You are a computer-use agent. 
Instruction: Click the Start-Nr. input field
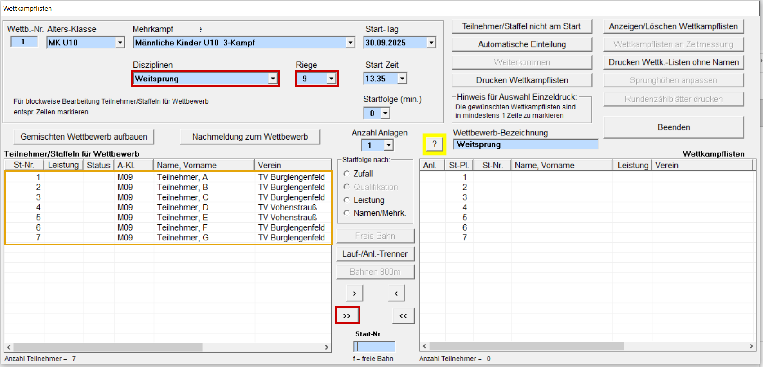coord(374,346)
